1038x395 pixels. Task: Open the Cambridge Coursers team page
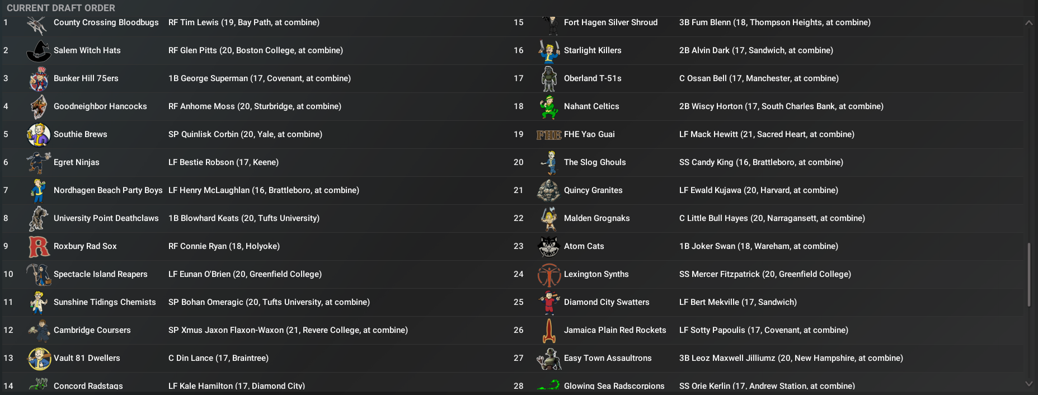click(x=92, y=330)
